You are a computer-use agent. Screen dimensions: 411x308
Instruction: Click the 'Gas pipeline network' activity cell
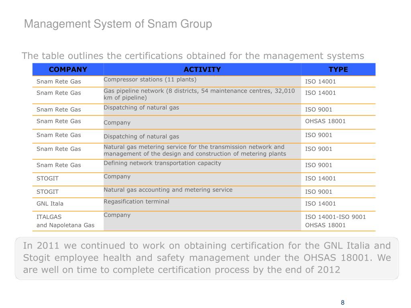199,94
